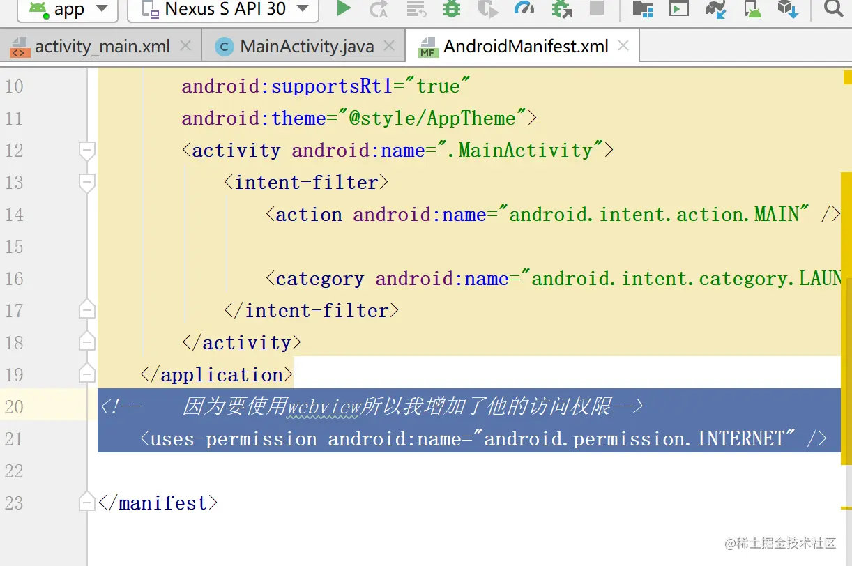Click the ".MainActivity" attribute value
This screenshot has width=852, height=566.
coord(519,150)
